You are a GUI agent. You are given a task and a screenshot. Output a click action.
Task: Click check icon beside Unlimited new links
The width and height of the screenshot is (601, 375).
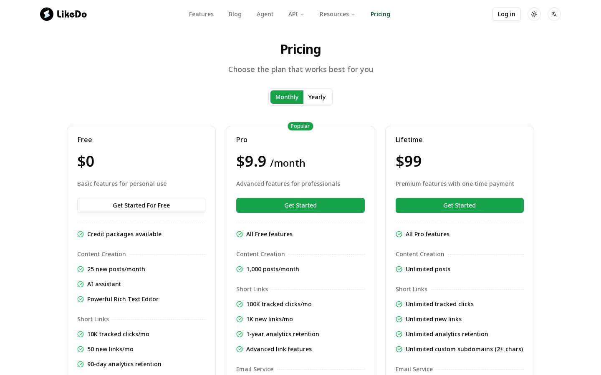point(399,319)
